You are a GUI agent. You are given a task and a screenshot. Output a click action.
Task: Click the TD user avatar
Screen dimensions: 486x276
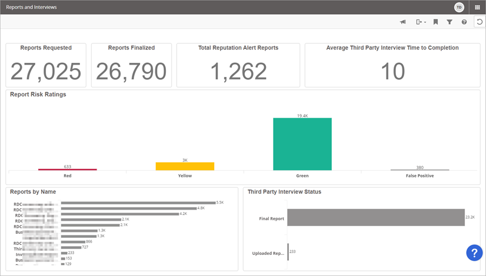(459, 7)
